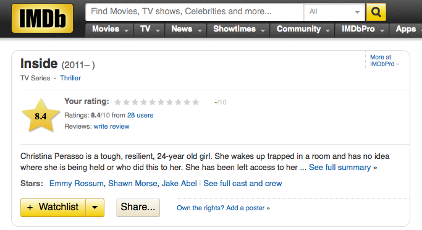Expand the Watchlist dropdown arrow
Image resolution: width=422 pixels, height=230 pixels.
pyautogui.click(x=95, y=207)
